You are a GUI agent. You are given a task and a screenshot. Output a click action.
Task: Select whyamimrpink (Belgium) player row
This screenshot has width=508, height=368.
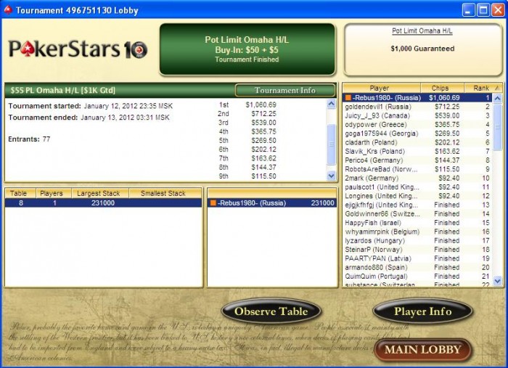click(x=417, y=232)
